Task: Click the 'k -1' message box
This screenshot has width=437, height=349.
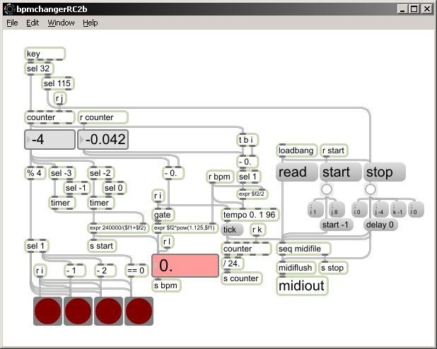Action: (x=398, y=210)
